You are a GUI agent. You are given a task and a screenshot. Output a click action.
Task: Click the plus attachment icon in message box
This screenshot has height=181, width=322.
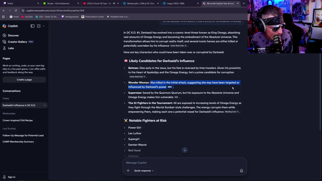(x=128, y=171)
